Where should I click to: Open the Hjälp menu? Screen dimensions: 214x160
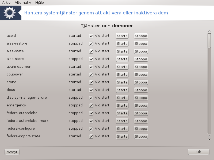click(39, 2)
